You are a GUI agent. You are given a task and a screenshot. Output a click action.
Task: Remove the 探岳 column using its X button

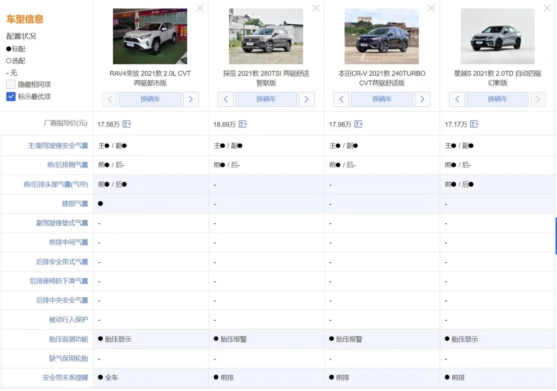tap(315, 8)
